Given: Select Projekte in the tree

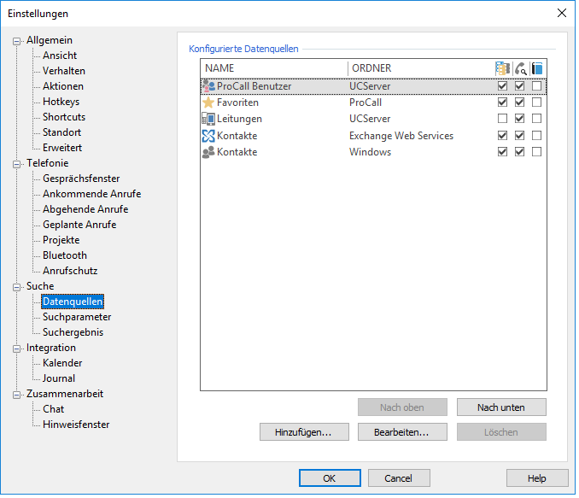Looking at the screenshot, I should click(61, 240).
